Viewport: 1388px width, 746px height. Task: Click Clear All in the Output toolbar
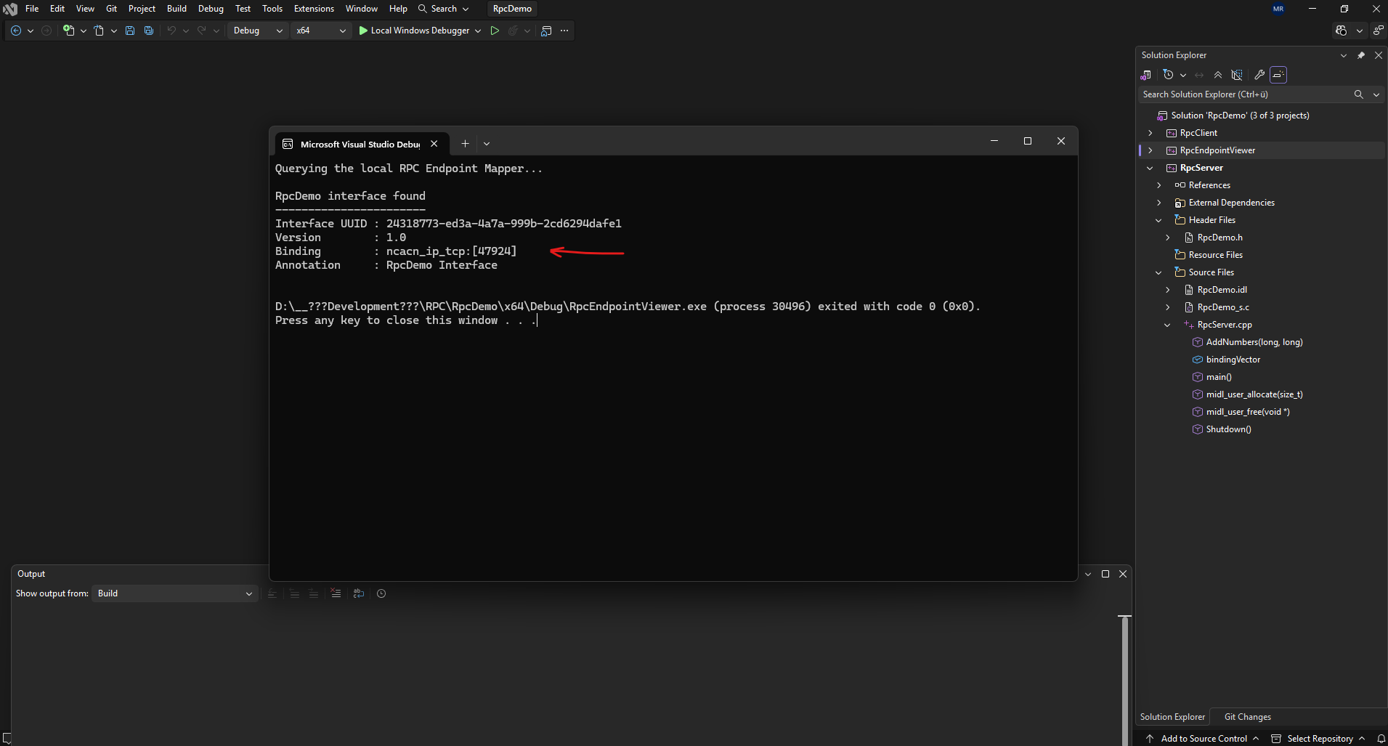click(x=336, y=593)
